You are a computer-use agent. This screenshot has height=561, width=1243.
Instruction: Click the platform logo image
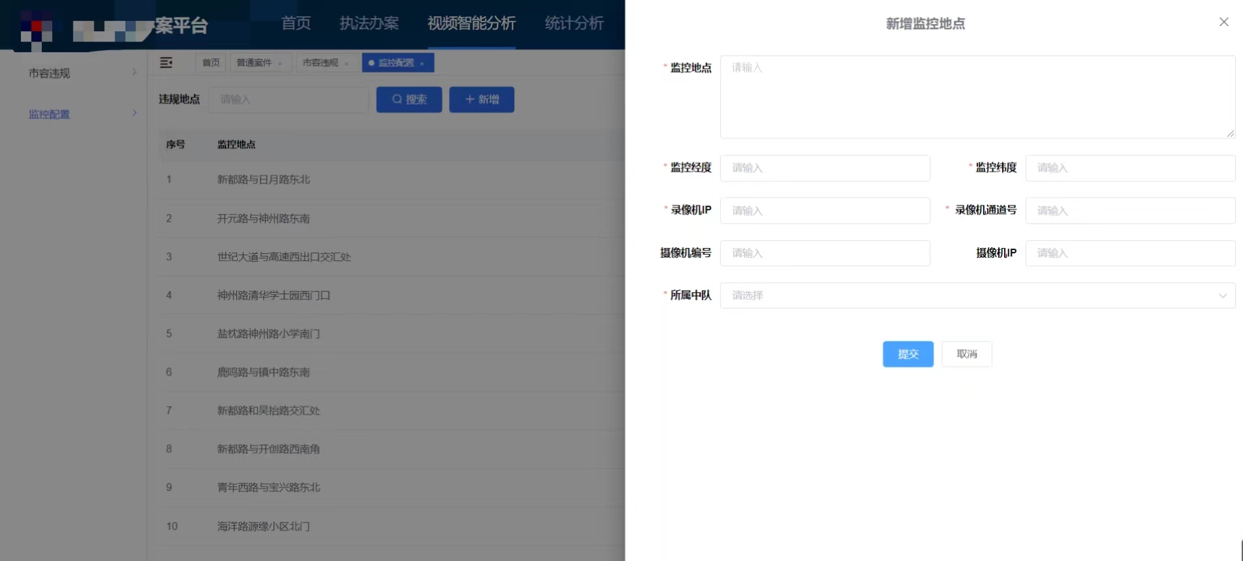click(x=36, y=29)
